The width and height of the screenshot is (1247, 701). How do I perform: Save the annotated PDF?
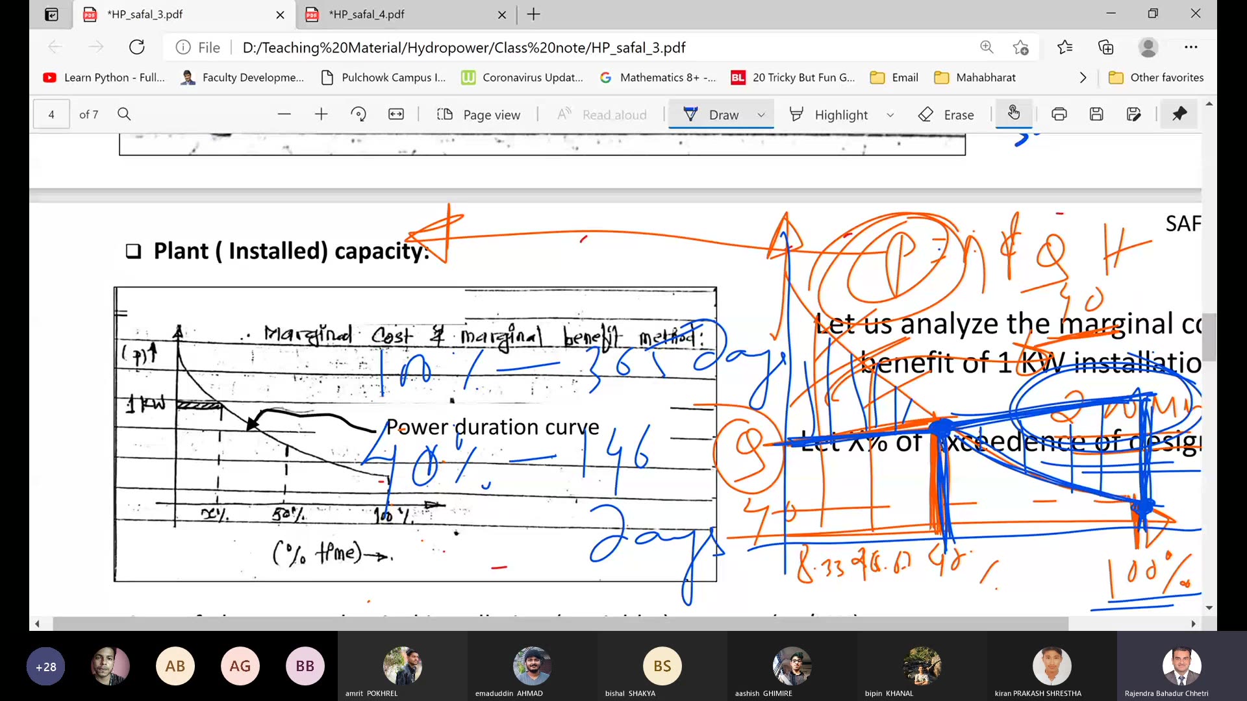pos(1097,114)
